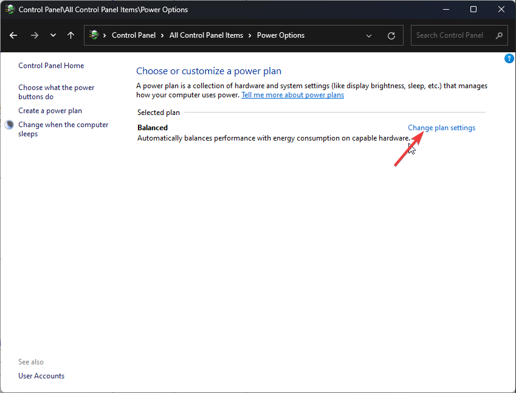Screen dimensions: 516x393
Task: Click the Power Options address bar icon
Action: pyautogui.click(x=94, y=35)
